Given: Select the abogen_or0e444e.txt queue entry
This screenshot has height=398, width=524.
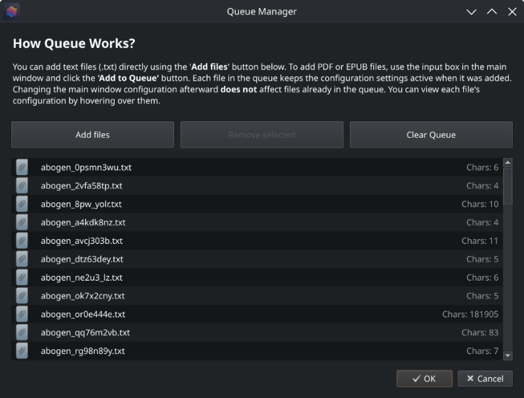Looking at the screenshot, I should tap(257, 314).
